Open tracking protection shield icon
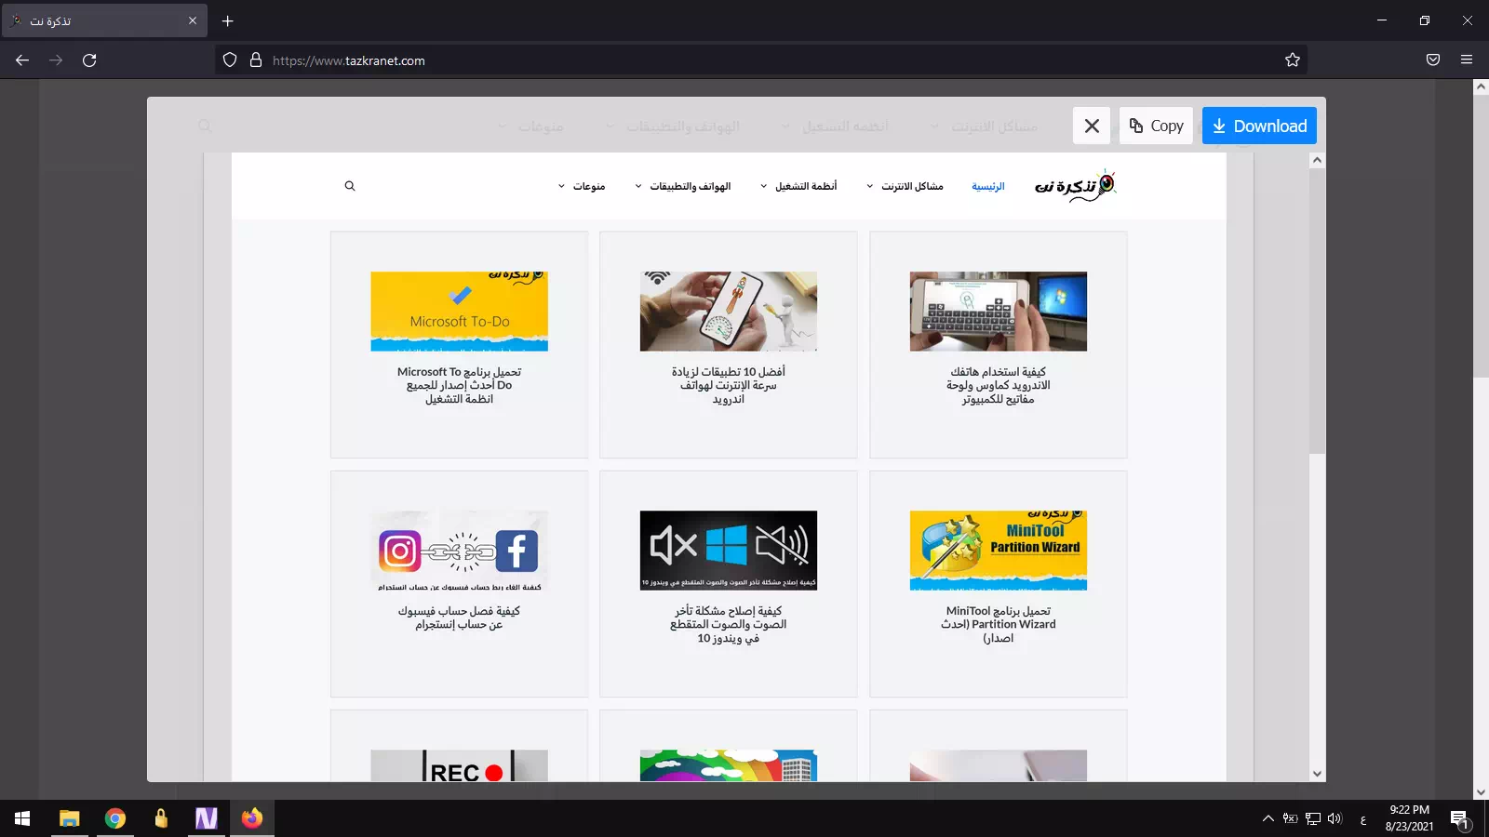Image resolution: width=1489 pixels, height=837 pixels. point(230,60)
